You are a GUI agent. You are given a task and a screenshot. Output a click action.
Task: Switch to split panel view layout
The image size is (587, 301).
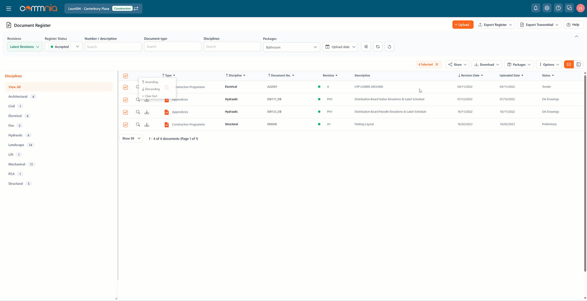[x=578, y=64]
